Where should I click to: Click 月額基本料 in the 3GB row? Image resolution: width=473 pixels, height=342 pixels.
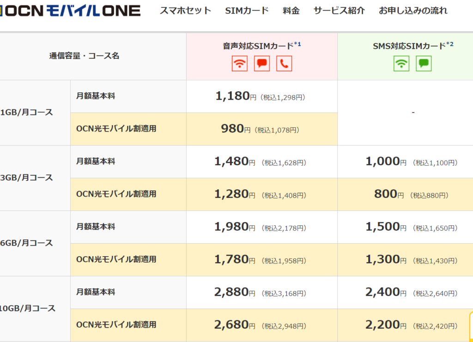coord(96,162)
